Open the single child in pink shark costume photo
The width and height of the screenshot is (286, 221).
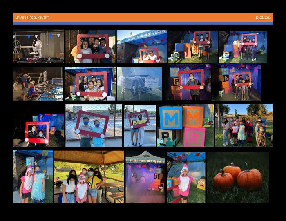(186, 177)
